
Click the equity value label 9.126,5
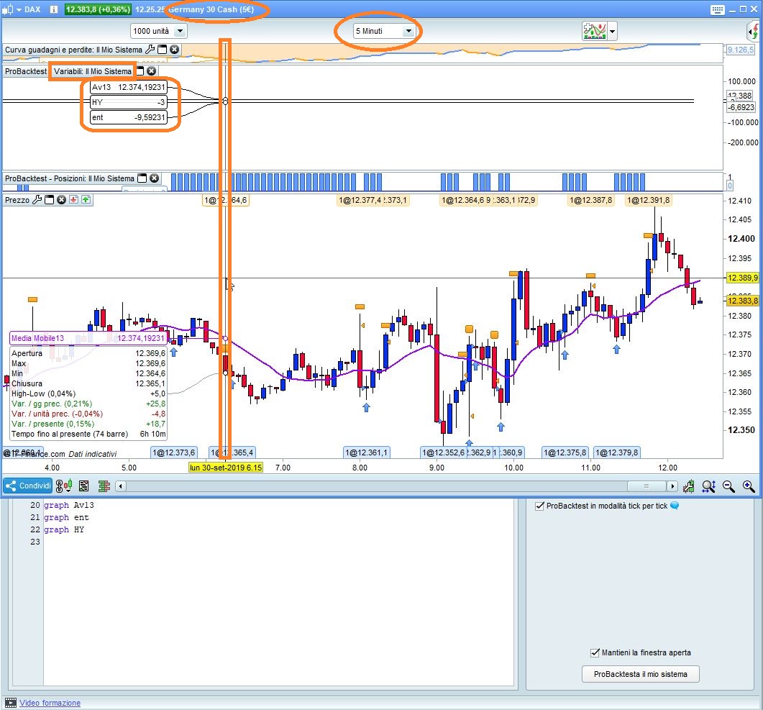[740, 50]
